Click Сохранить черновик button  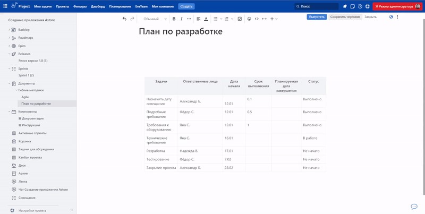pyautogui.click(x=345, y=17)
